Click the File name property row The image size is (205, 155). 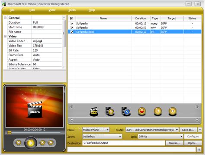coord(35,32)
